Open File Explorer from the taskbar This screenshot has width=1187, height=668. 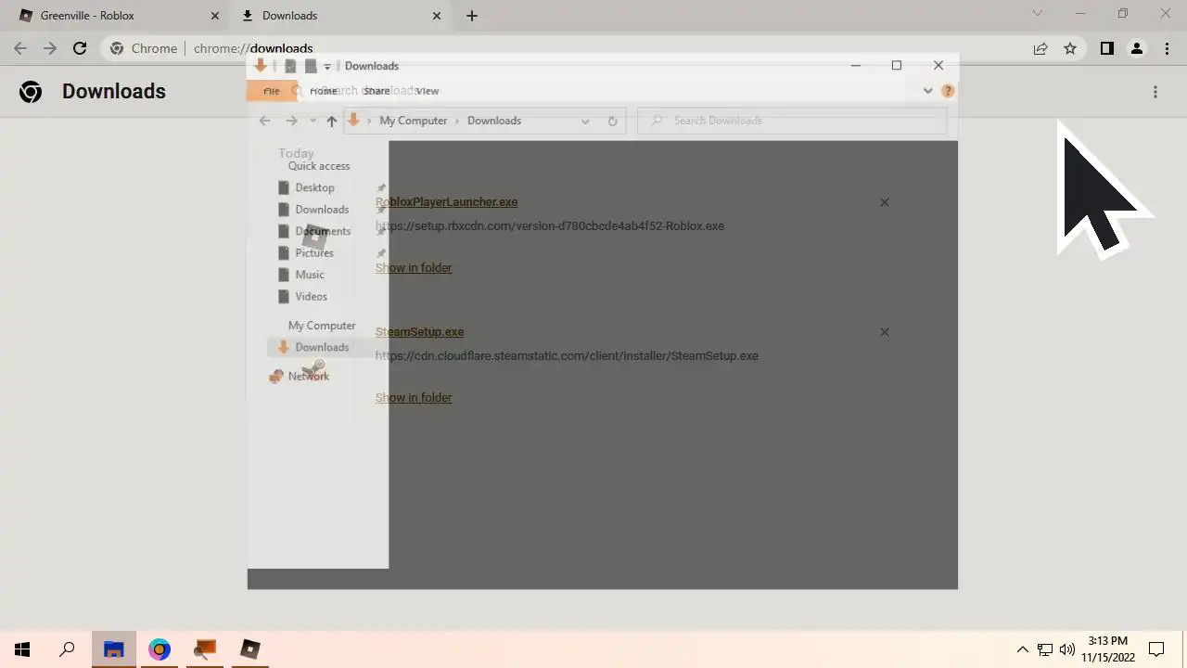tap(114, 649)
